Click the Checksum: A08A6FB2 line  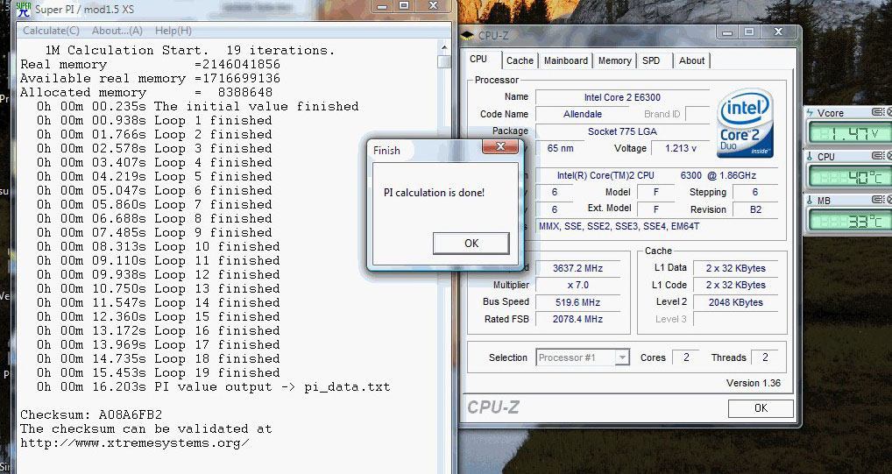click(91, 414)
